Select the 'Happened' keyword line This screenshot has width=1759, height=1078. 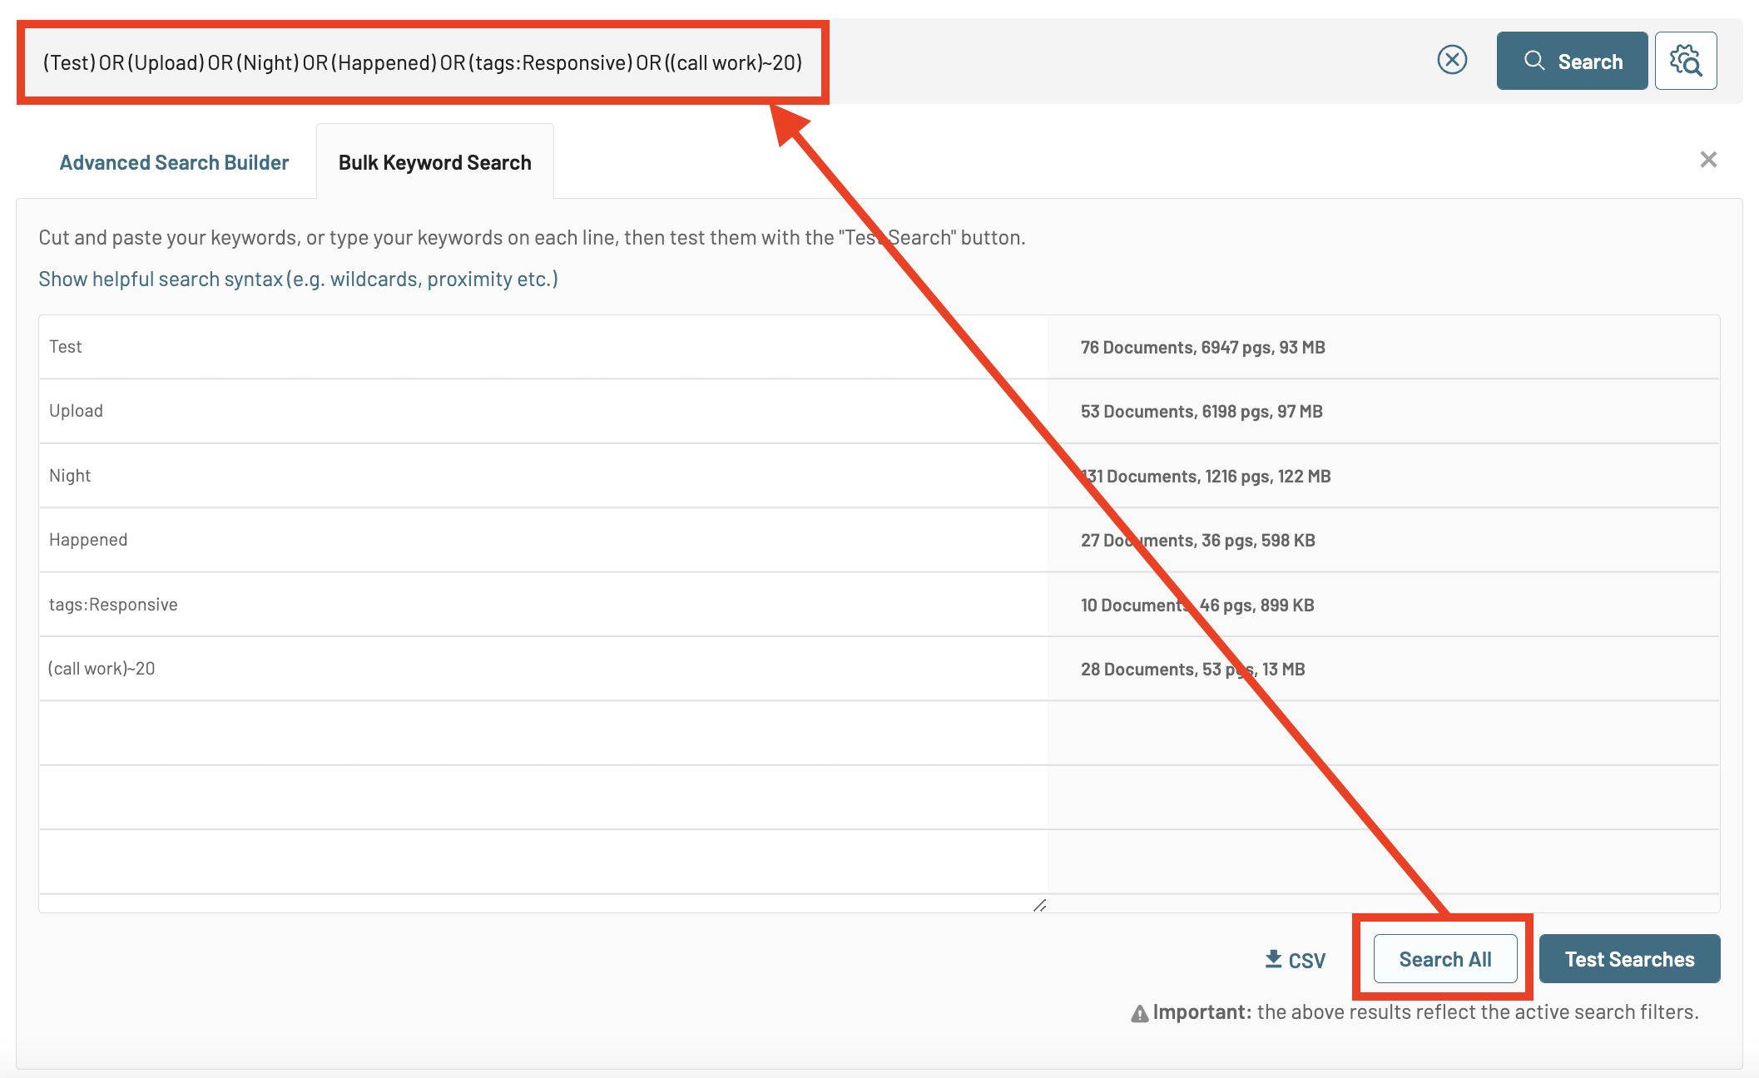point(543,540)
